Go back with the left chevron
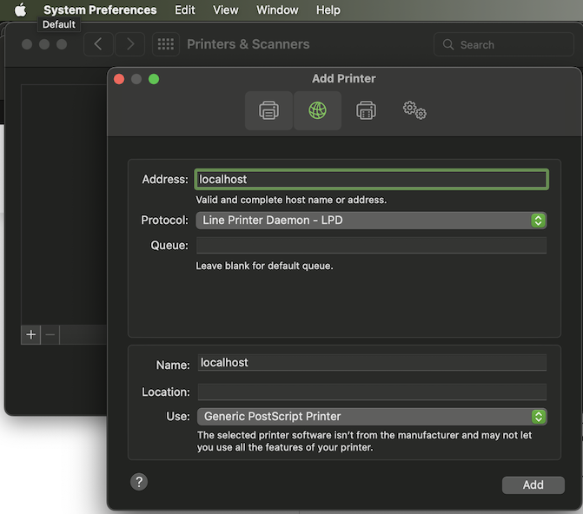The width and height of the screenshot is (583, 514). pos(98,44)
